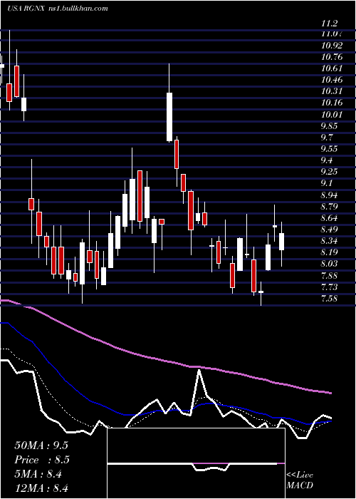Screen dimensions: 356x499
Task: Click the 9.7 price axis label
Action: coord(327,137)
